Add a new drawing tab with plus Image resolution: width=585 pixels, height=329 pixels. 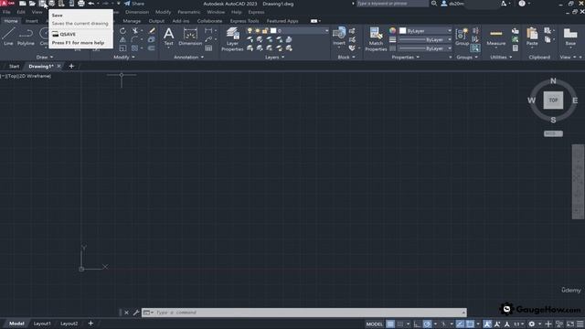pos(71,66)
